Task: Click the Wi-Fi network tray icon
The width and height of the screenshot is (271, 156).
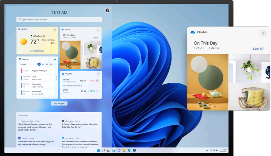Action: tap(211, 150)
